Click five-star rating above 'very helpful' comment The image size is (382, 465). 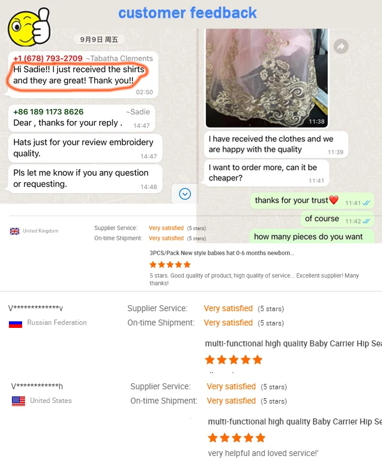[x=236, y=438]
